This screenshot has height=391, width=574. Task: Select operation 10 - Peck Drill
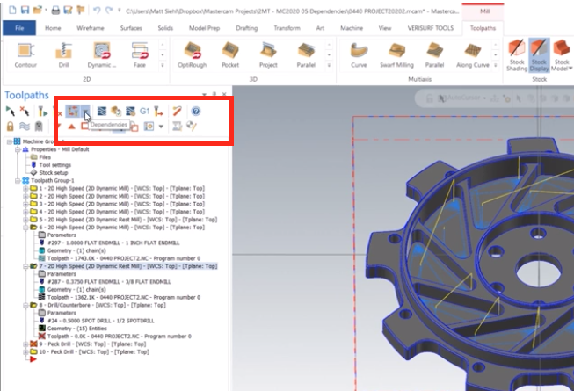pos(94,351)
